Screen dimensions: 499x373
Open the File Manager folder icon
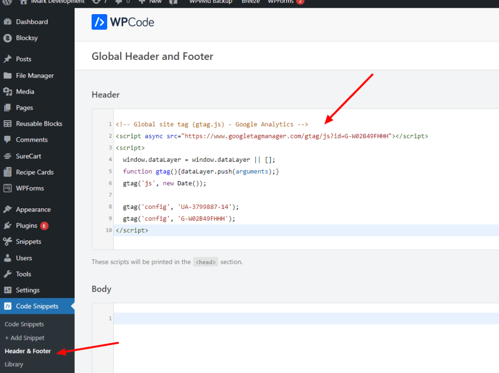(x=8, y=75)
